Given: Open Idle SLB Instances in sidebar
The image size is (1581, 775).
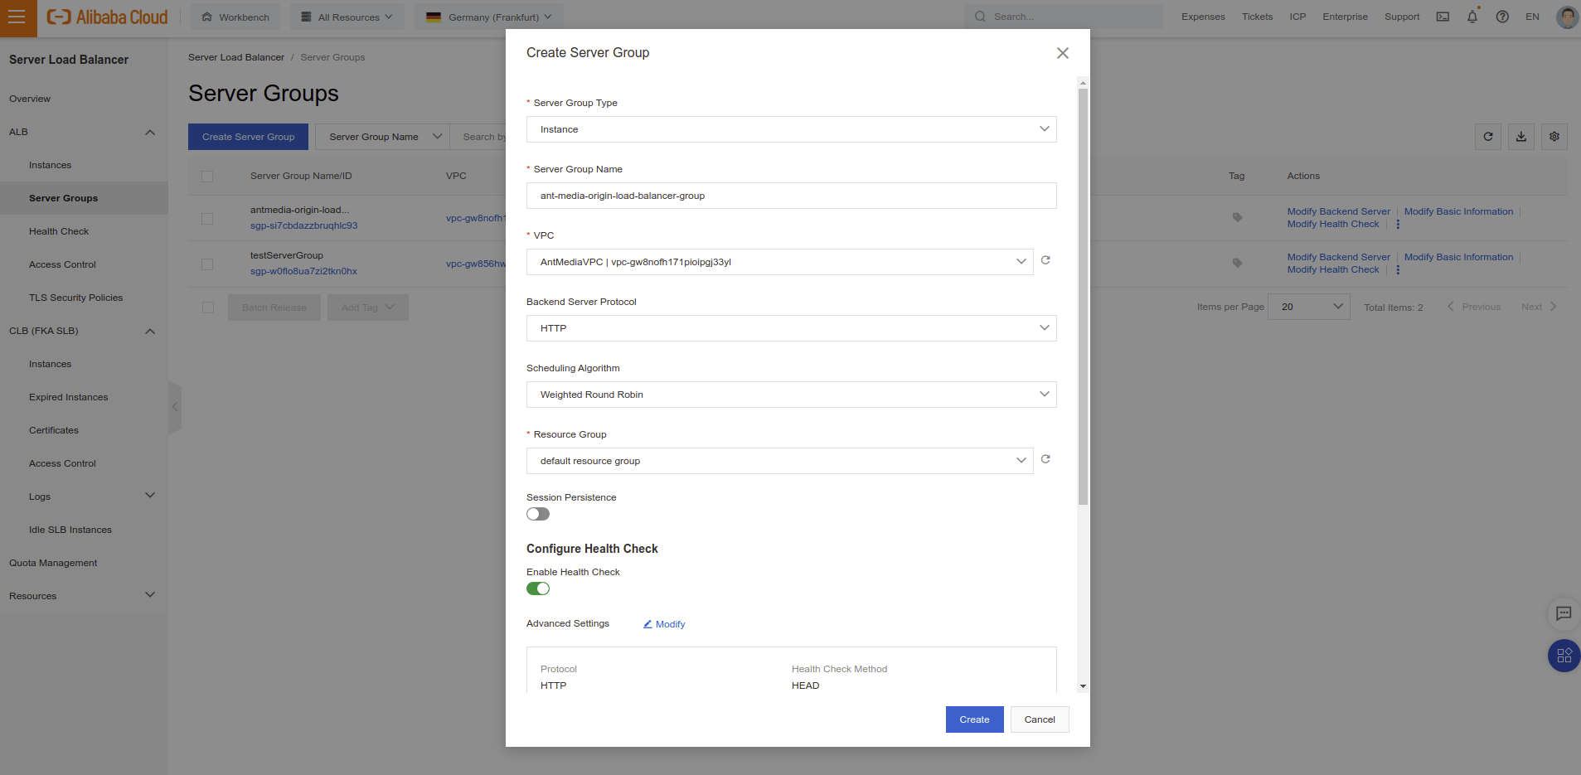Looking at the screenshot, I should pyautogui.click(x=70, y=530).
